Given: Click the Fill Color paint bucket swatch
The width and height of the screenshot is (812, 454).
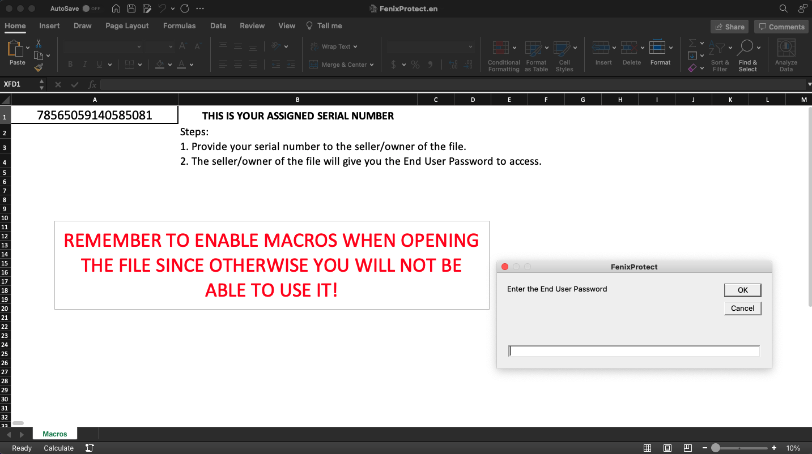Looking at the screenshot, I should tap(160, 65).
